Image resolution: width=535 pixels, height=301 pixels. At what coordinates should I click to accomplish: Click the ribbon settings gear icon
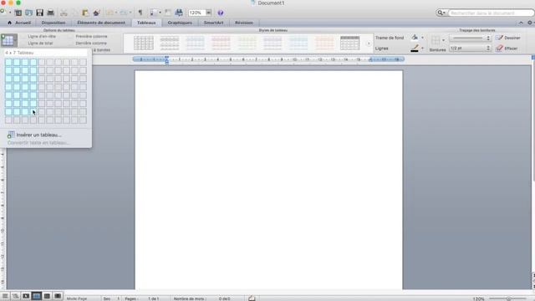[x=529, y=23]
